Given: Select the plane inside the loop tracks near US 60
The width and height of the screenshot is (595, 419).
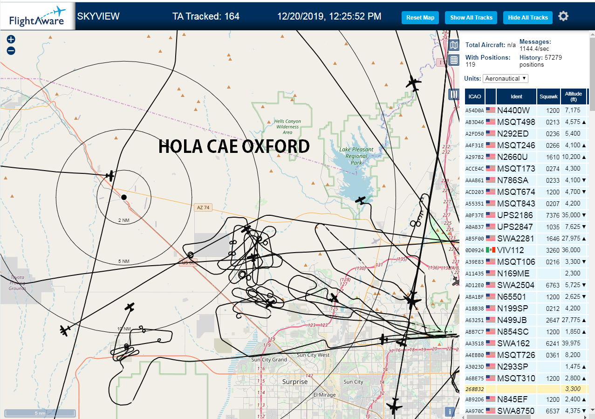Looking at the screenshot, I should click(x=253, y=257).
